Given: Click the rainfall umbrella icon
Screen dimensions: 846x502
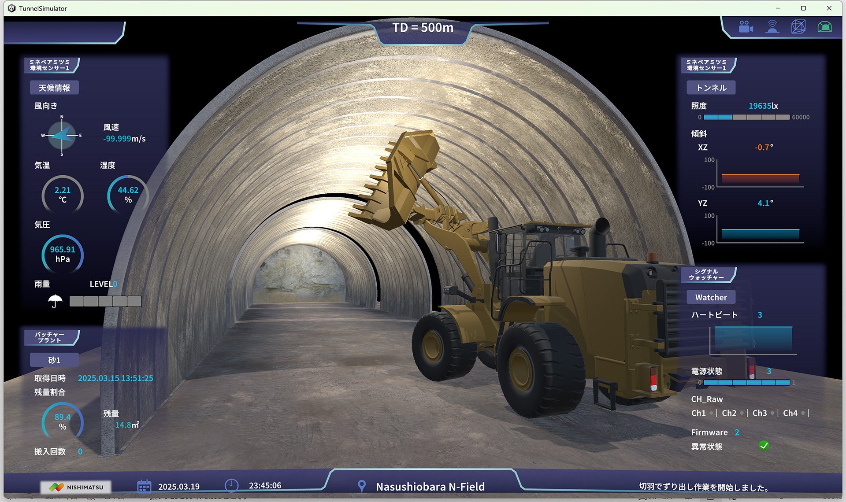Looking at the screenshot, I should pos(55,301).
